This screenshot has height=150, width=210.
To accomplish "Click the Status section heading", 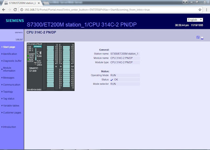I will point(105,71).
